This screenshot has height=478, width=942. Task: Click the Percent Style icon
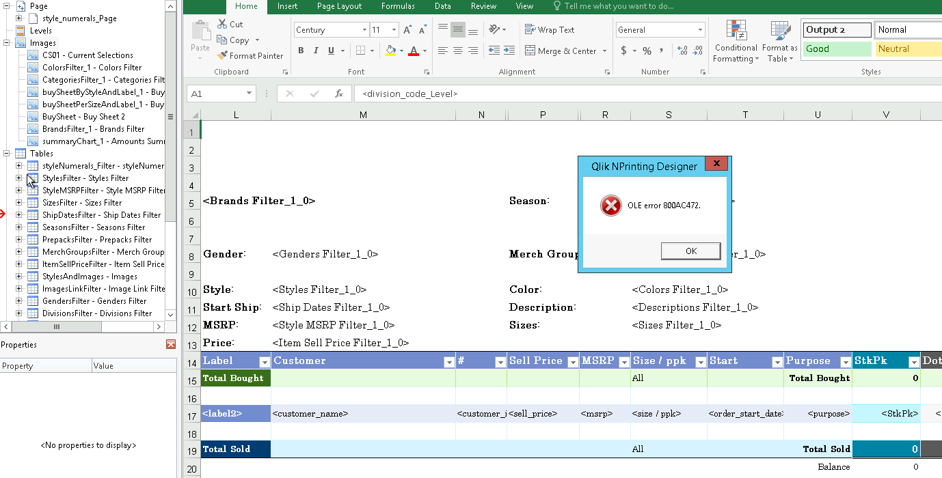coord(647,51)
